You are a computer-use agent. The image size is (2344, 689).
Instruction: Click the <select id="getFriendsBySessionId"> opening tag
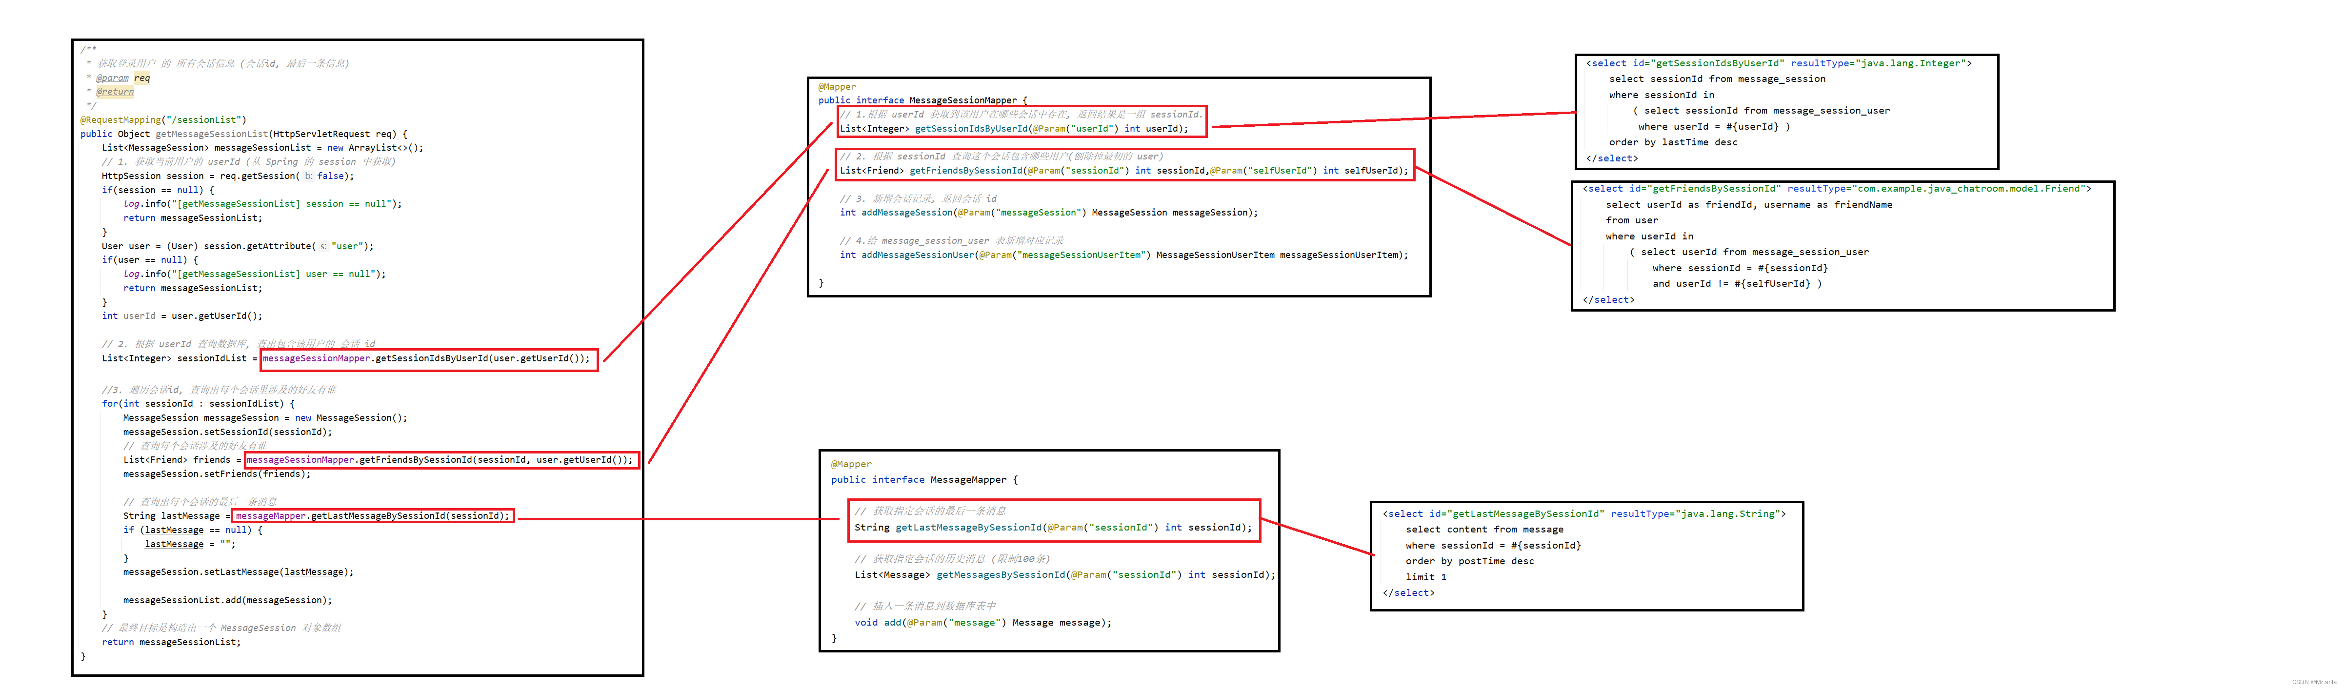[1836, 189]
